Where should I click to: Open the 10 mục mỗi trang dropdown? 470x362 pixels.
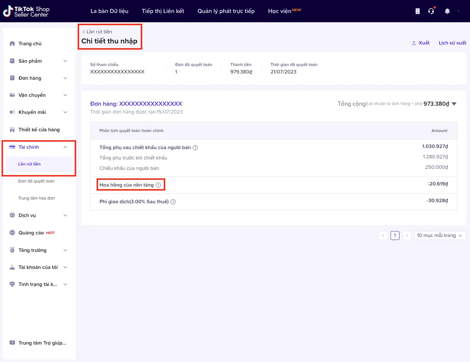pos(440,236)
